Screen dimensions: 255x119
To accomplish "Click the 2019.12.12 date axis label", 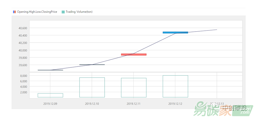I will (x=175, y=104).
